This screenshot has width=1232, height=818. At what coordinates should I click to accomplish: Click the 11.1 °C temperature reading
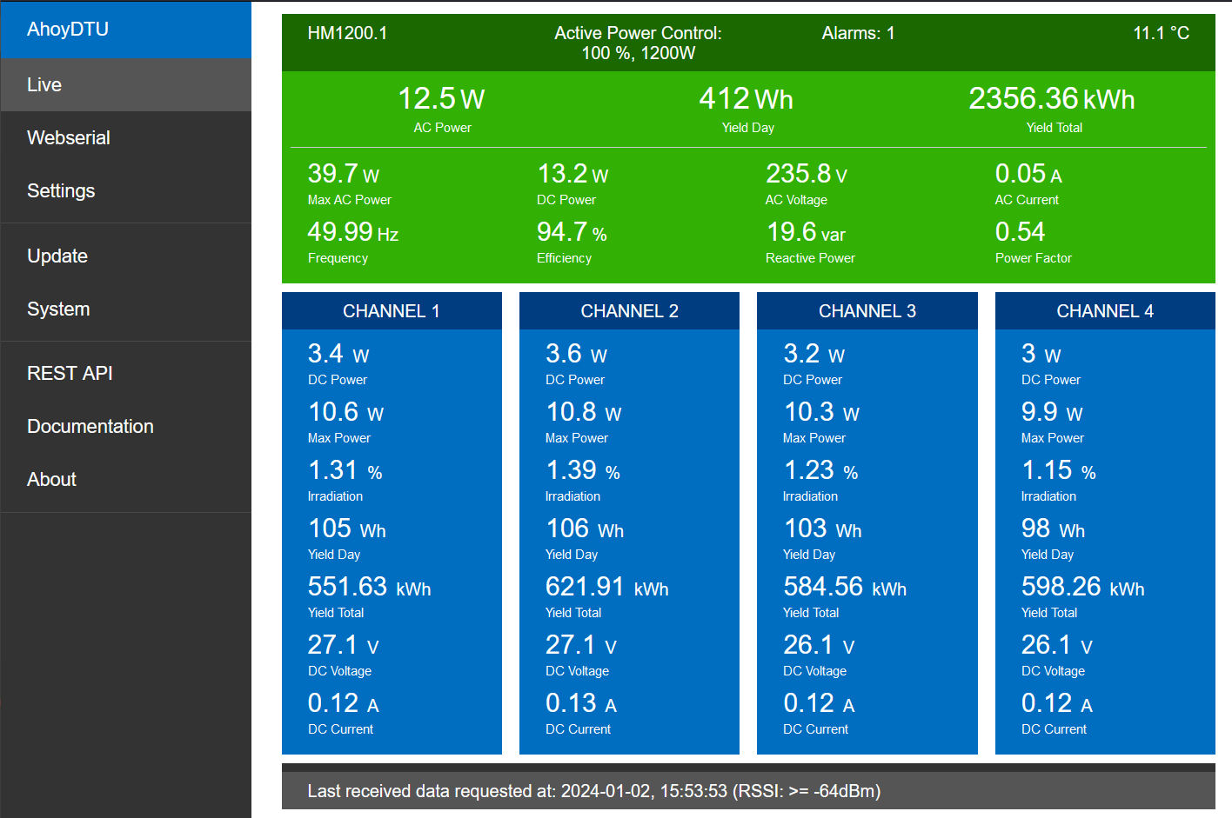point(1160,33)
